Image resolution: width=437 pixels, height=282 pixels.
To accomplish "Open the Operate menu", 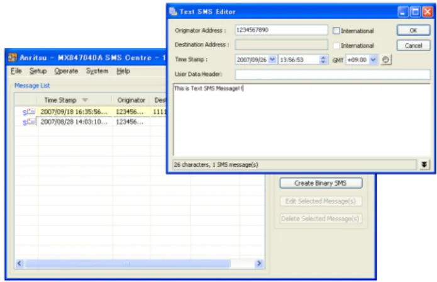I will [x=66, y=71].
